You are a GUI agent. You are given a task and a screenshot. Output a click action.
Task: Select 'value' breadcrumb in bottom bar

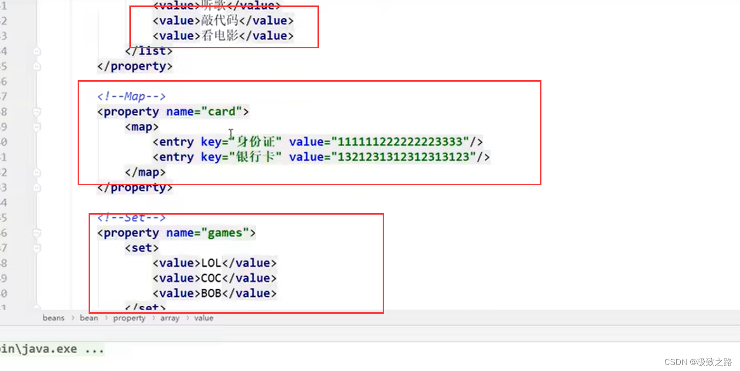click(204, 318)
